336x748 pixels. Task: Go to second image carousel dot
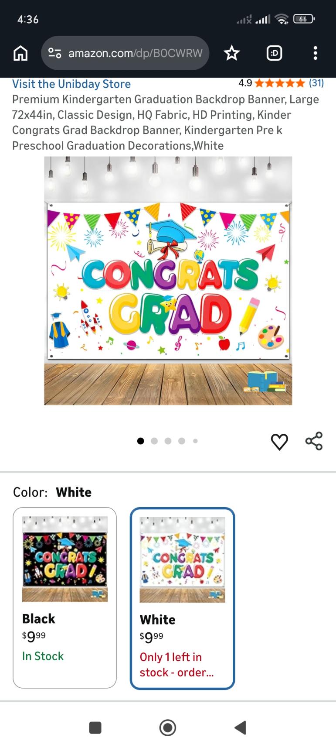pos(154,441)
